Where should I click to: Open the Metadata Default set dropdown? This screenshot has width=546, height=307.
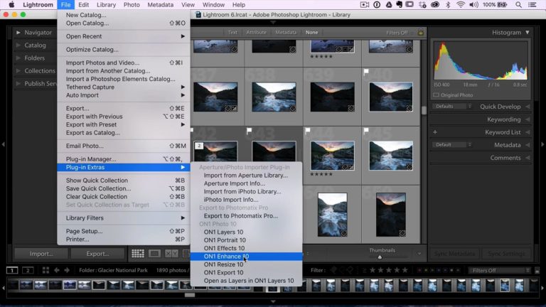coord(453,145)
